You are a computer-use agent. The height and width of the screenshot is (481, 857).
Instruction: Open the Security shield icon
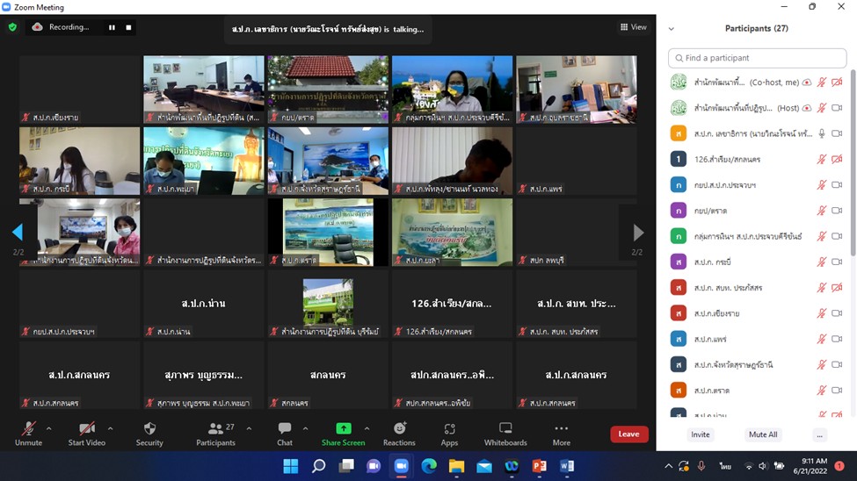click(149, 429)
